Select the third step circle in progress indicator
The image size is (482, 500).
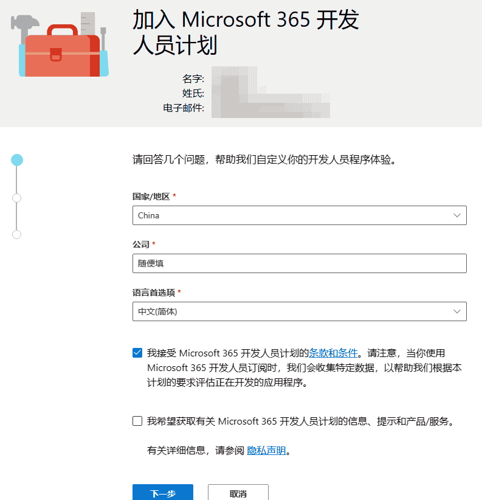coord(17,234)
